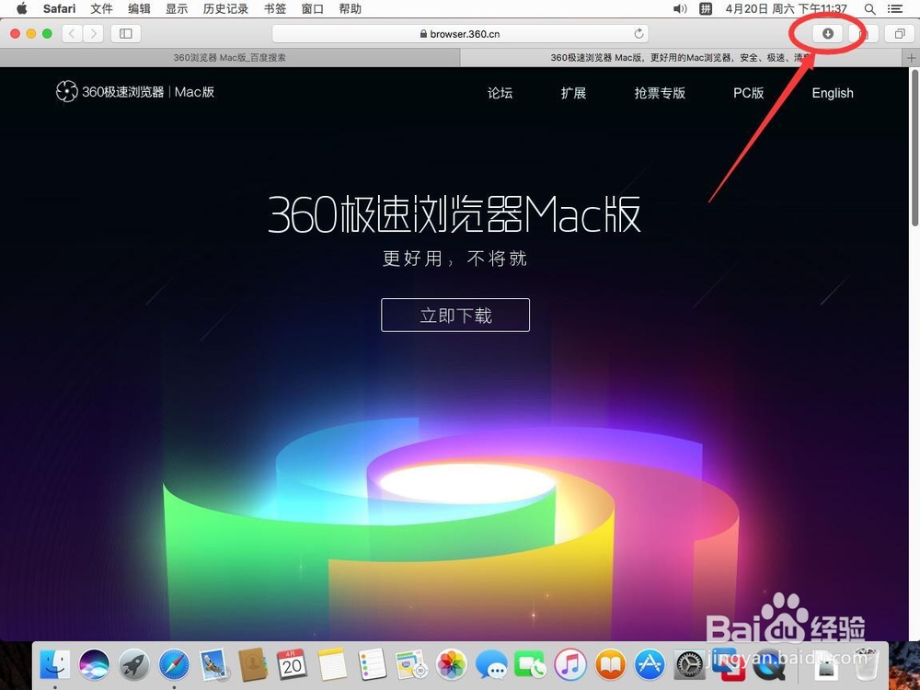Open FaceTime from the Dock
The image size is (920, 690).
(530, 665)
